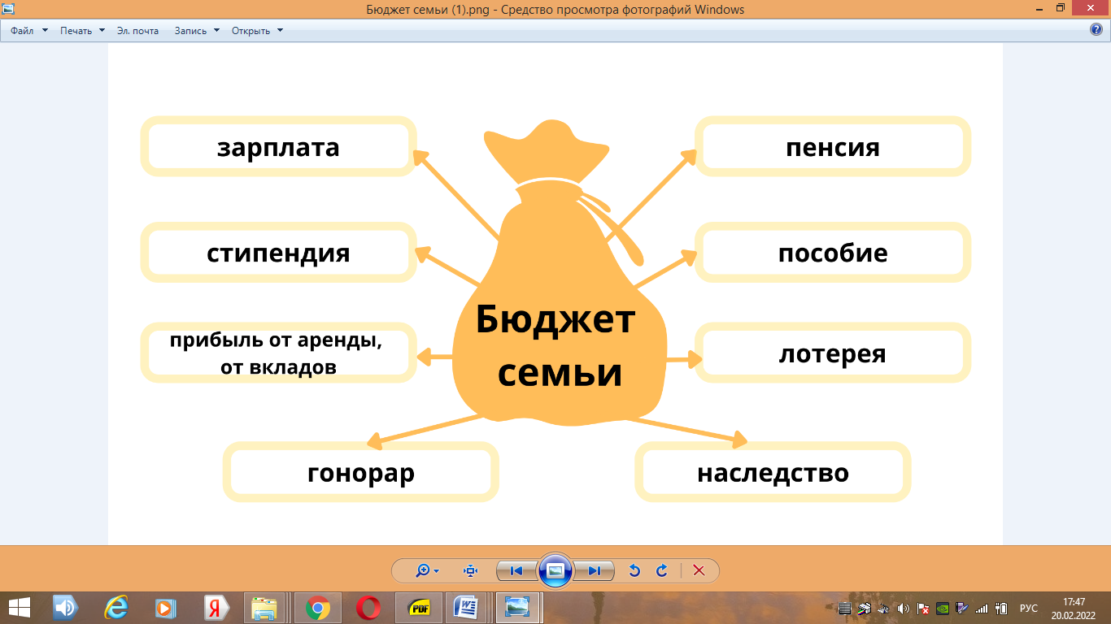Image resolution: width=1111 pixels, height=624 pixels.
Task: Open Opera browser from taskbar
Action: coord(368,608)
